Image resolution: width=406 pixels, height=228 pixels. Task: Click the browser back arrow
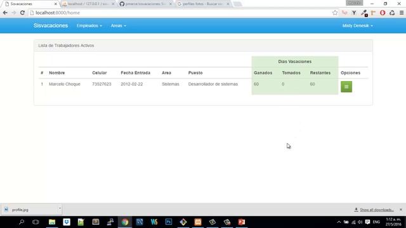point(5,13)
